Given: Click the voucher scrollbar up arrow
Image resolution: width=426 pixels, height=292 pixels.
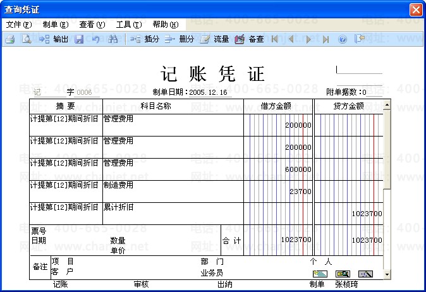Looking at the screenshot, I should click(x=387, y=104).
